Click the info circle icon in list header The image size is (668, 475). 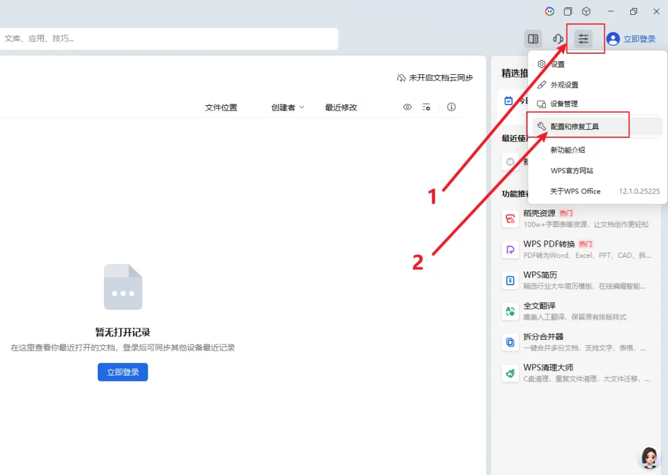click(451, 107)
